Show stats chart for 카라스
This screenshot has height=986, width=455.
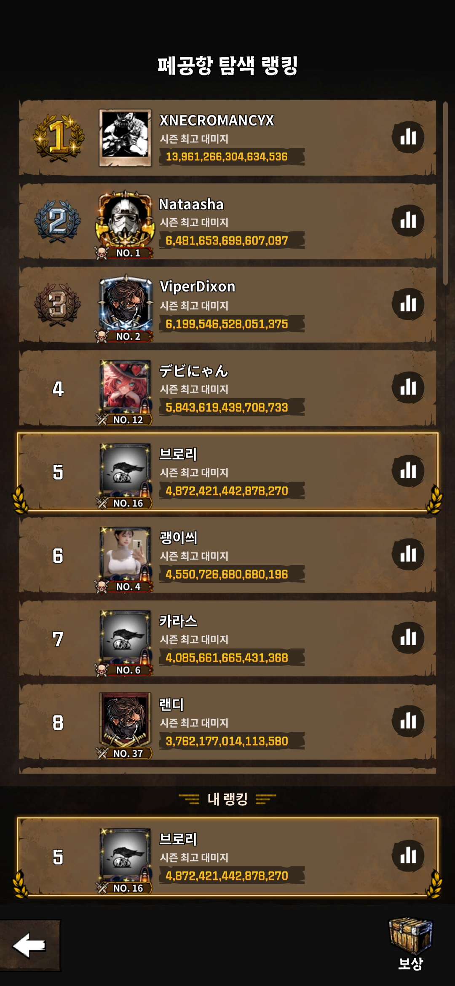point(408,638)
